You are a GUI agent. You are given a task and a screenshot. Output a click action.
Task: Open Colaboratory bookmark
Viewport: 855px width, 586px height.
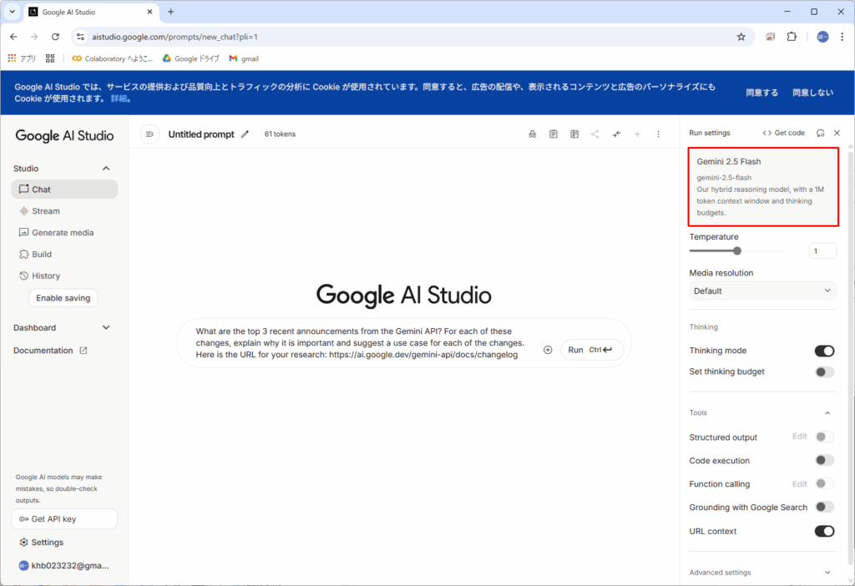[x=113, y=58]
